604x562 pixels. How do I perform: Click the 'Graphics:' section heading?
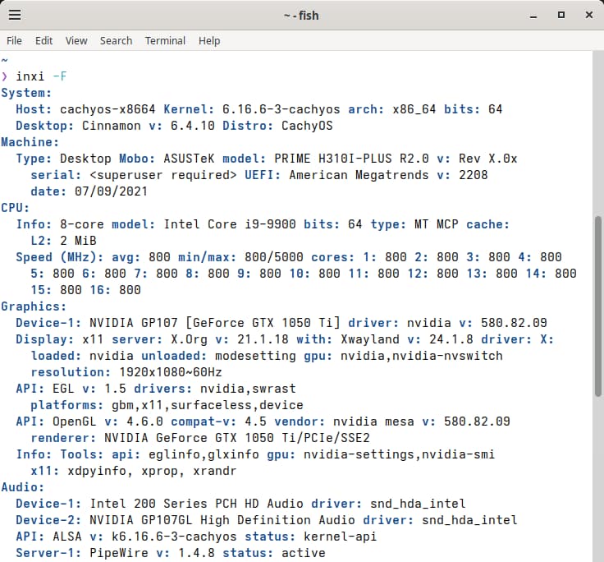pyautogui.click(x=34, y=306)
